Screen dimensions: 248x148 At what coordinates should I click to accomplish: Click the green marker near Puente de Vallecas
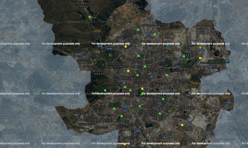click(x=160, y=113)
